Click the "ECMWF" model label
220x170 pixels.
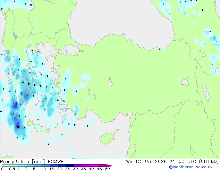[56, 162]
